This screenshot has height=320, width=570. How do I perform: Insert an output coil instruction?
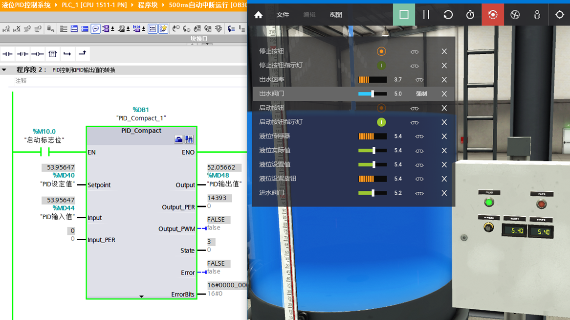(x=38, y=54)
